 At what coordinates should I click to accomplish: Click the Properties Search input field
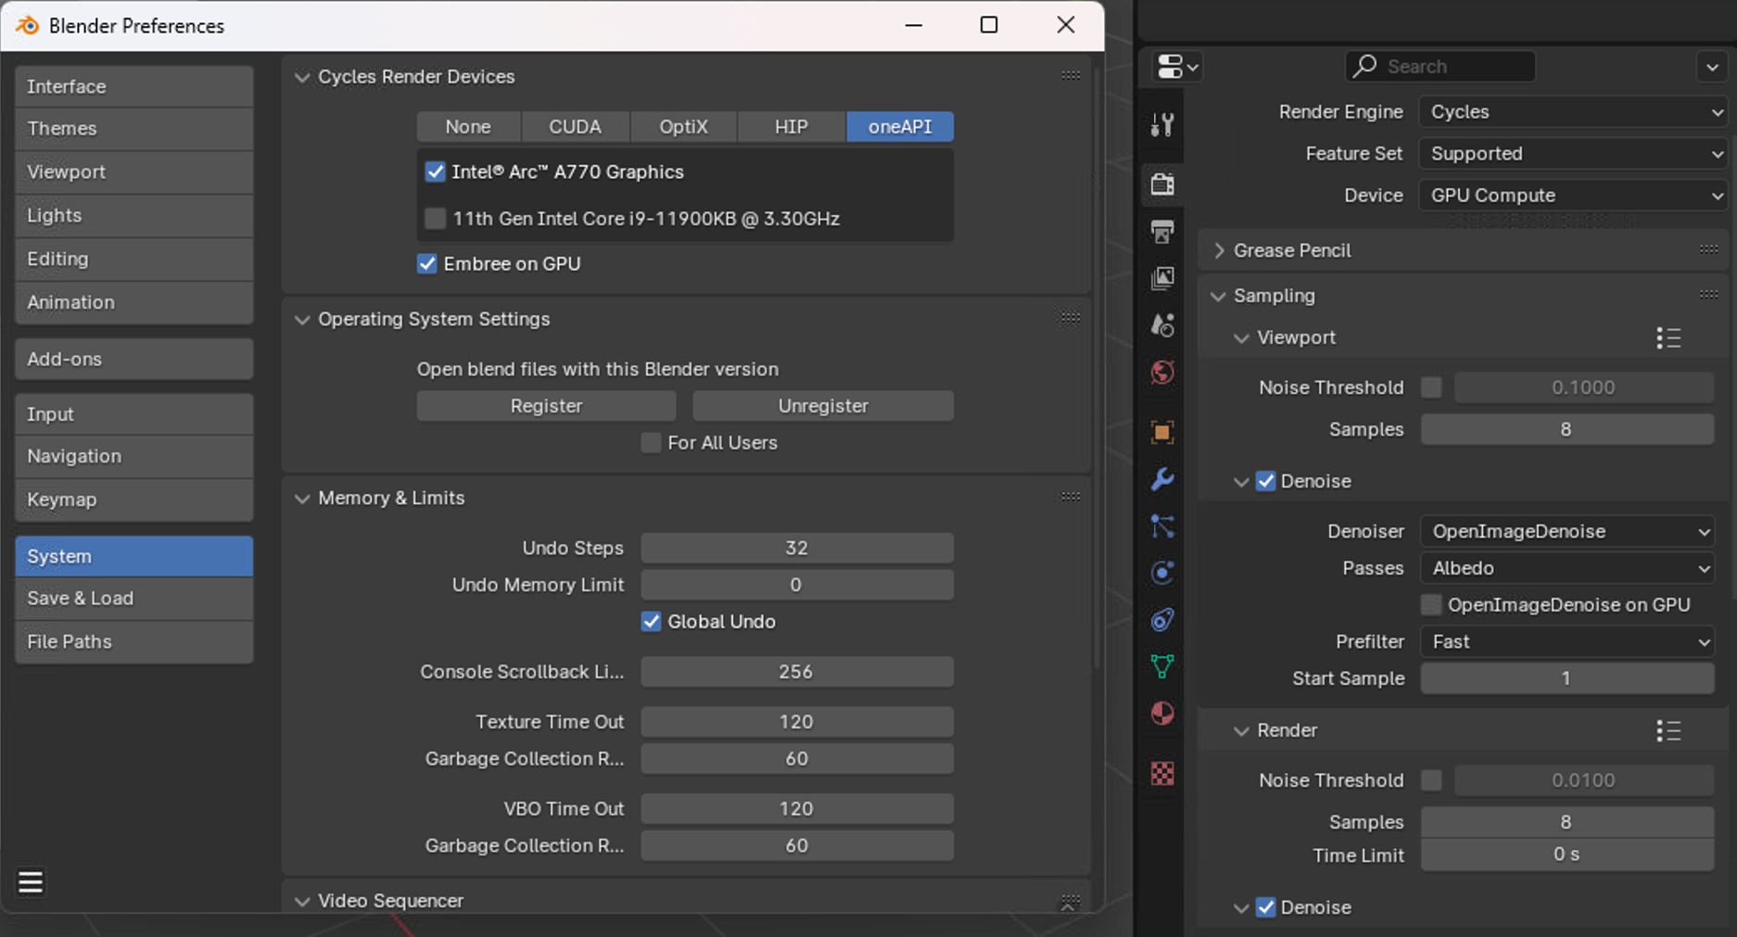(1440, 66)
